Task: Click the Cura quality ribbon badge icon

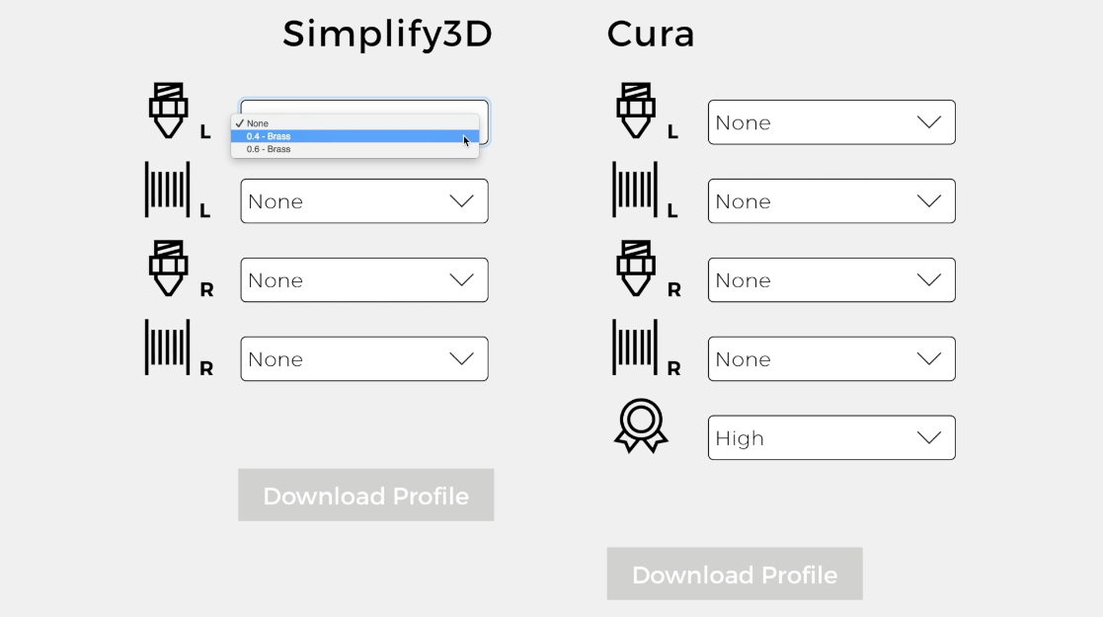Action: coord(641,425)
